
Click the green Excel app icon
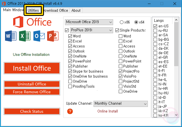point(25,36)
